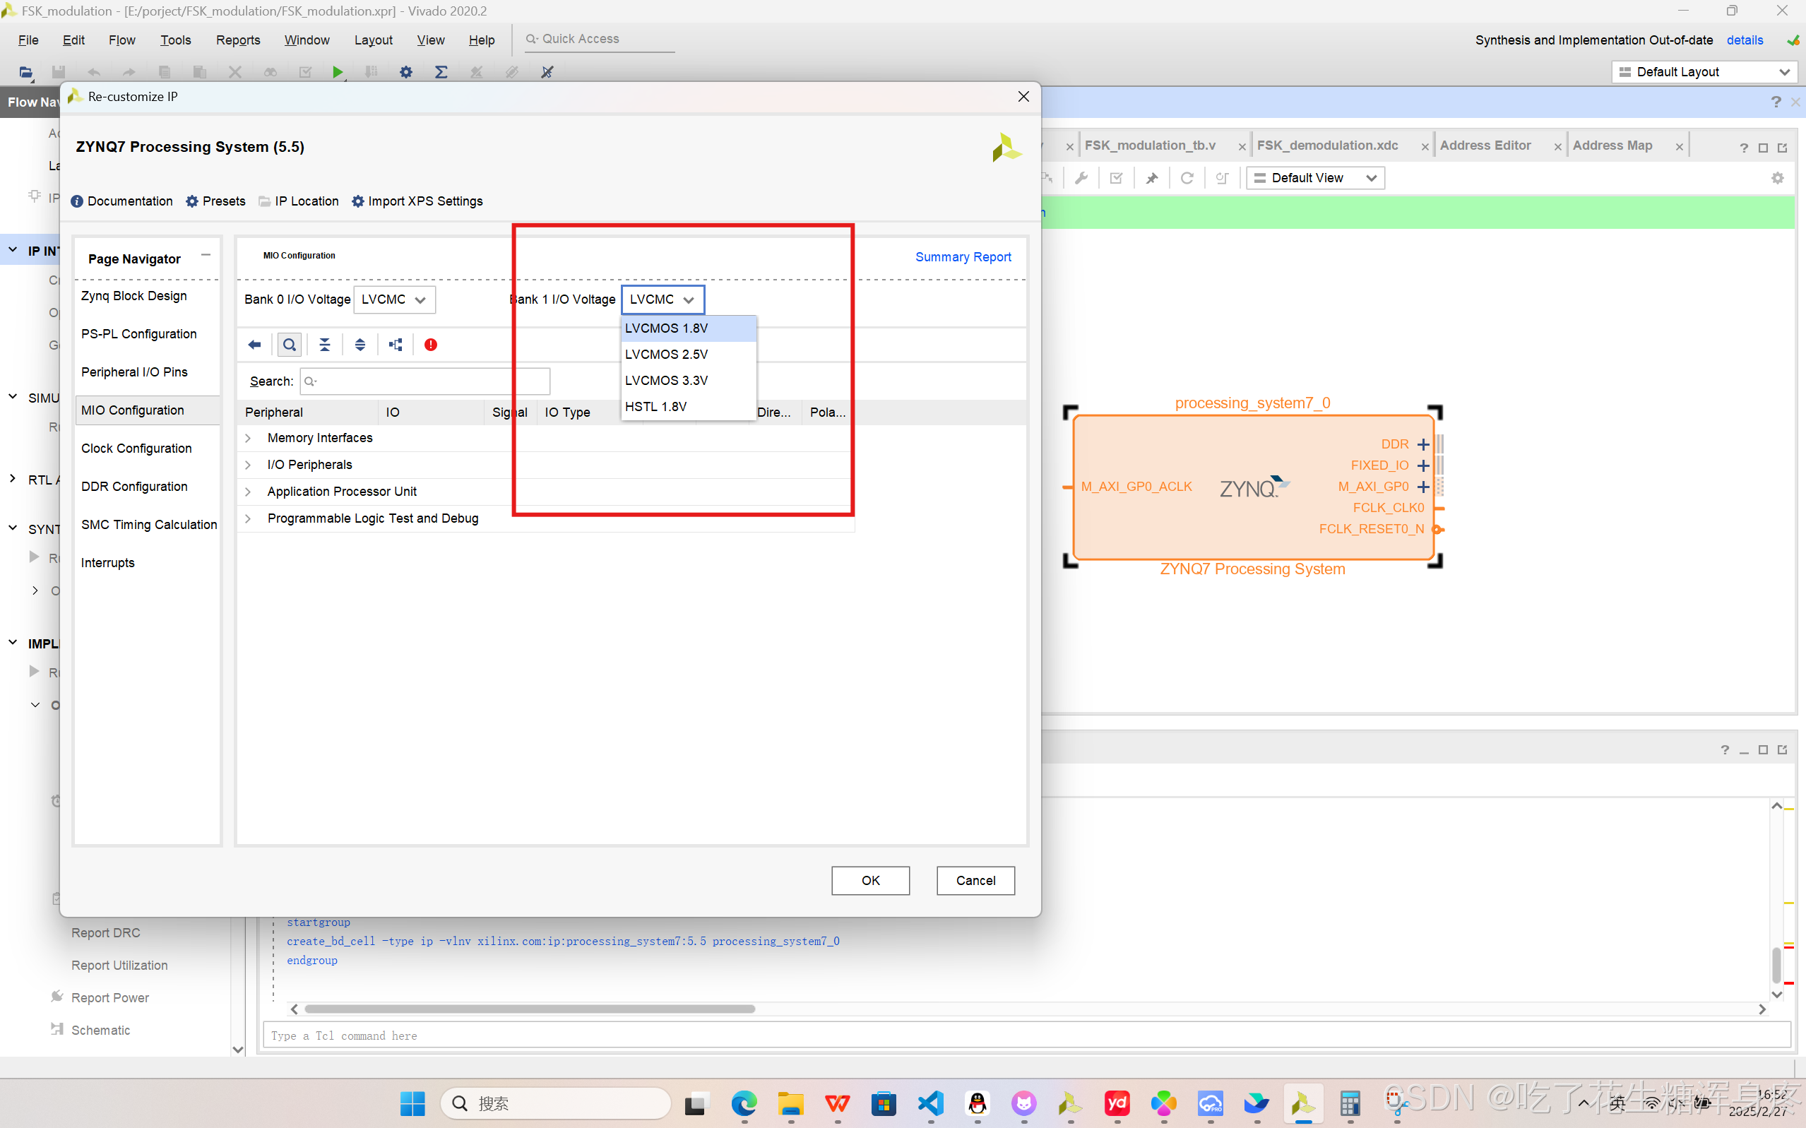Viewport: 1806px width, 1128px height.
Task: Select LVCMOS 2.5V option
Action: click(689, 355)
